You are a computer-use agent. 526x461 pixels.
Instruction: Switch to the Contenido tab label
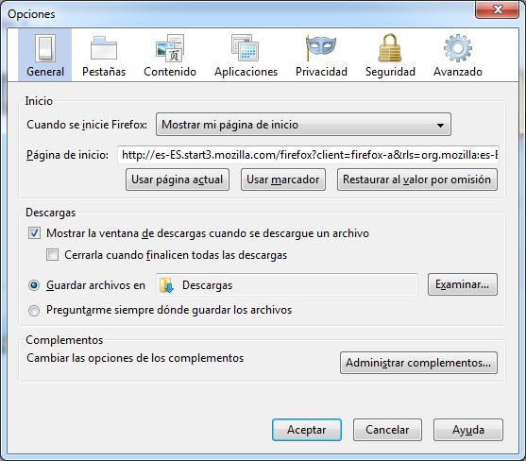(170, 72)
